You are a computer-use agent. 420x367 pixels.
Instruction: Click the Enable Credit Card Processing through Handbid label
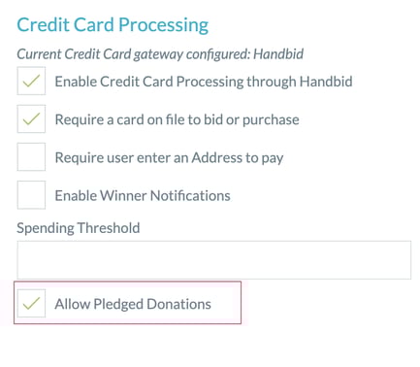(204, 82)
